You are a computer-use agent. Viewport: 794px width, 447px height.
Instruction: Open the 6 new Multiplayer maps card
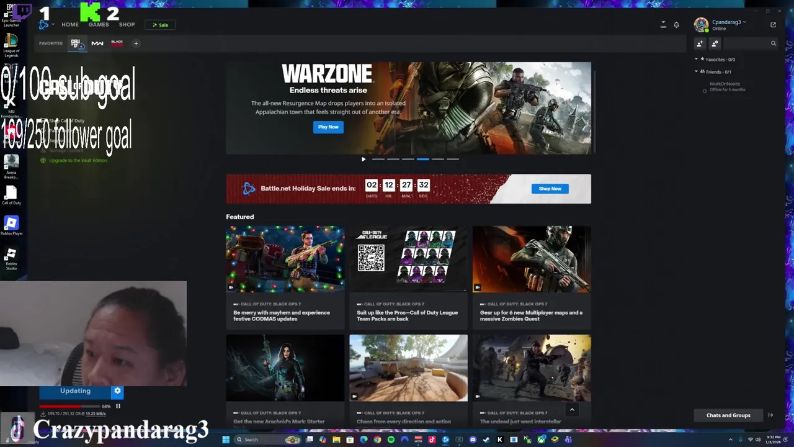[x=532, y=277]
